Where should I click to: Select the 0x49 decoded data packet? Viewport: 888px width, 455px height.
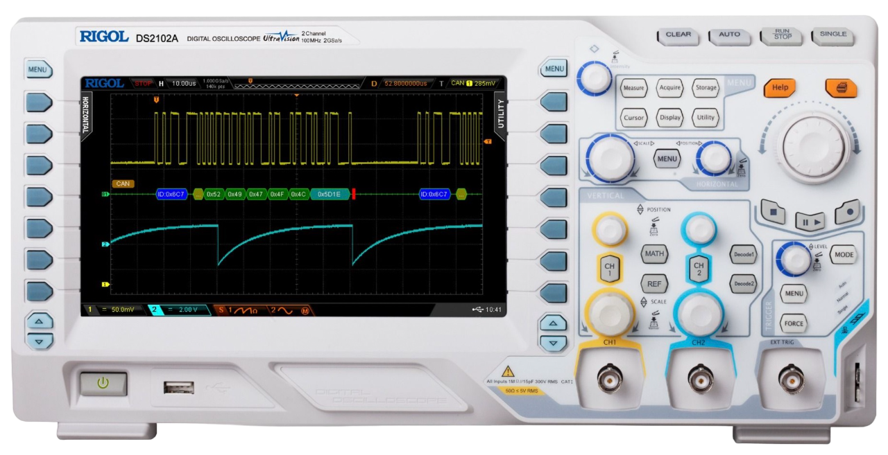pos(234,195)
